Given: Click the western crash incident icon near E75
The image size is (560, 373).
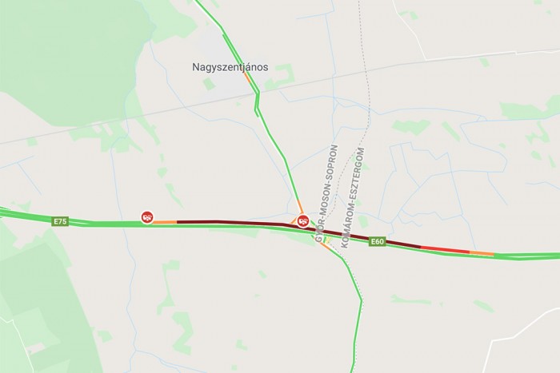Looking at the screenshot, I should 147,217.
